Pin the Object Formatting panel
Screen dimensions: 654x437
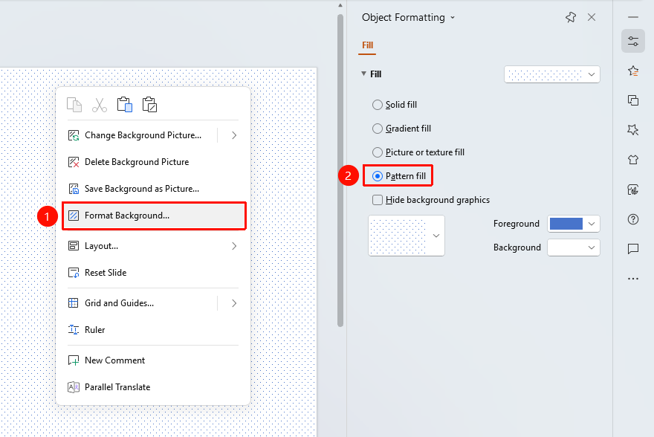[x=571, y=17]
